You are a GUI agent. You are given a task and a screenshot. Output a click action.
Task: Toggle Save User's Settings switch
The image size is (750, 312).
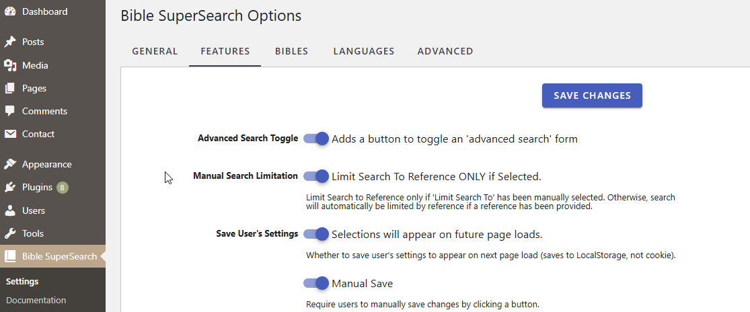[316, 234]
